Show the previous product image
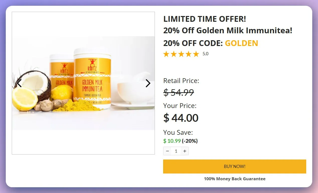Viewport: 318px width, 193px height. pos(19,83)
